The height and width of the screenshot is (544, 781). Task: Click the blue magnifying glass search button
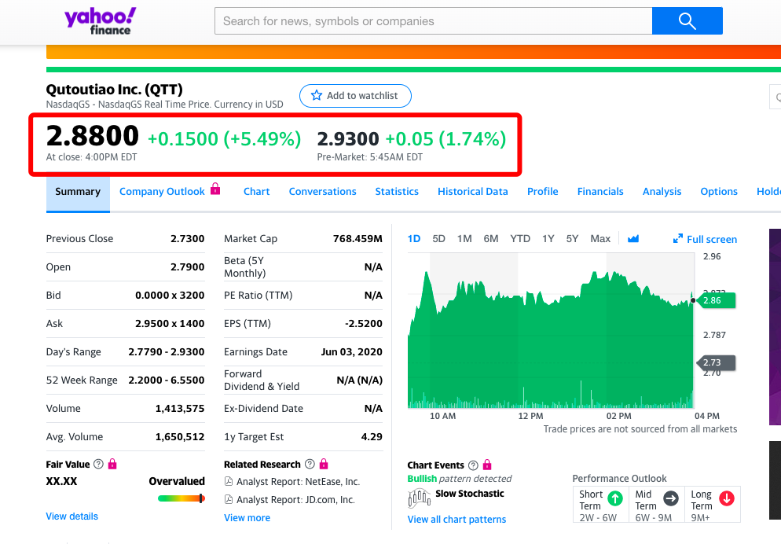pyautogui.click(x=687, y=21)
